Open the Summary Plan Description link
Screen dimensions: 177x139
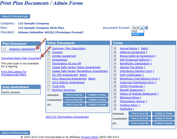point(69,48)
